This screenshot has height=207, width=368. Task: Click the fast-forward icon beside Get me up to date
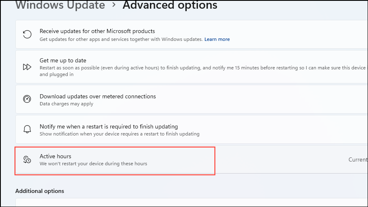pyautogui.click(x=27, y=67)
